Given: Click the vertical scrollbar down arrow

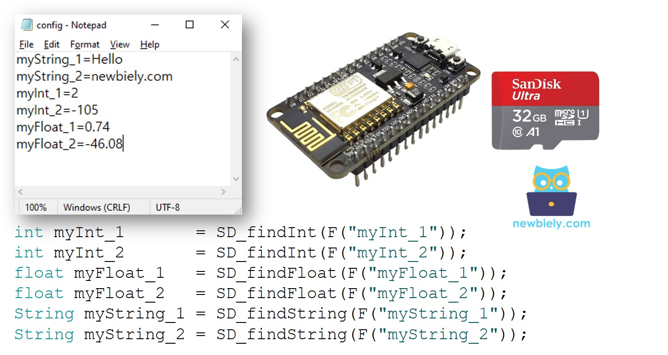Looking at the screenshot, I should point(236,179).
